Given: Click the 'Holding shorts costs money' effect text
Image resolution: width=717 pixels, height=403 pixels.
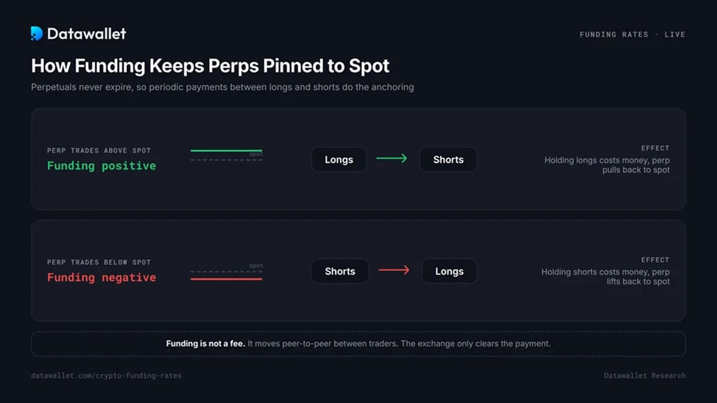Looking at the screenshot, I should (x=606, y=276).
